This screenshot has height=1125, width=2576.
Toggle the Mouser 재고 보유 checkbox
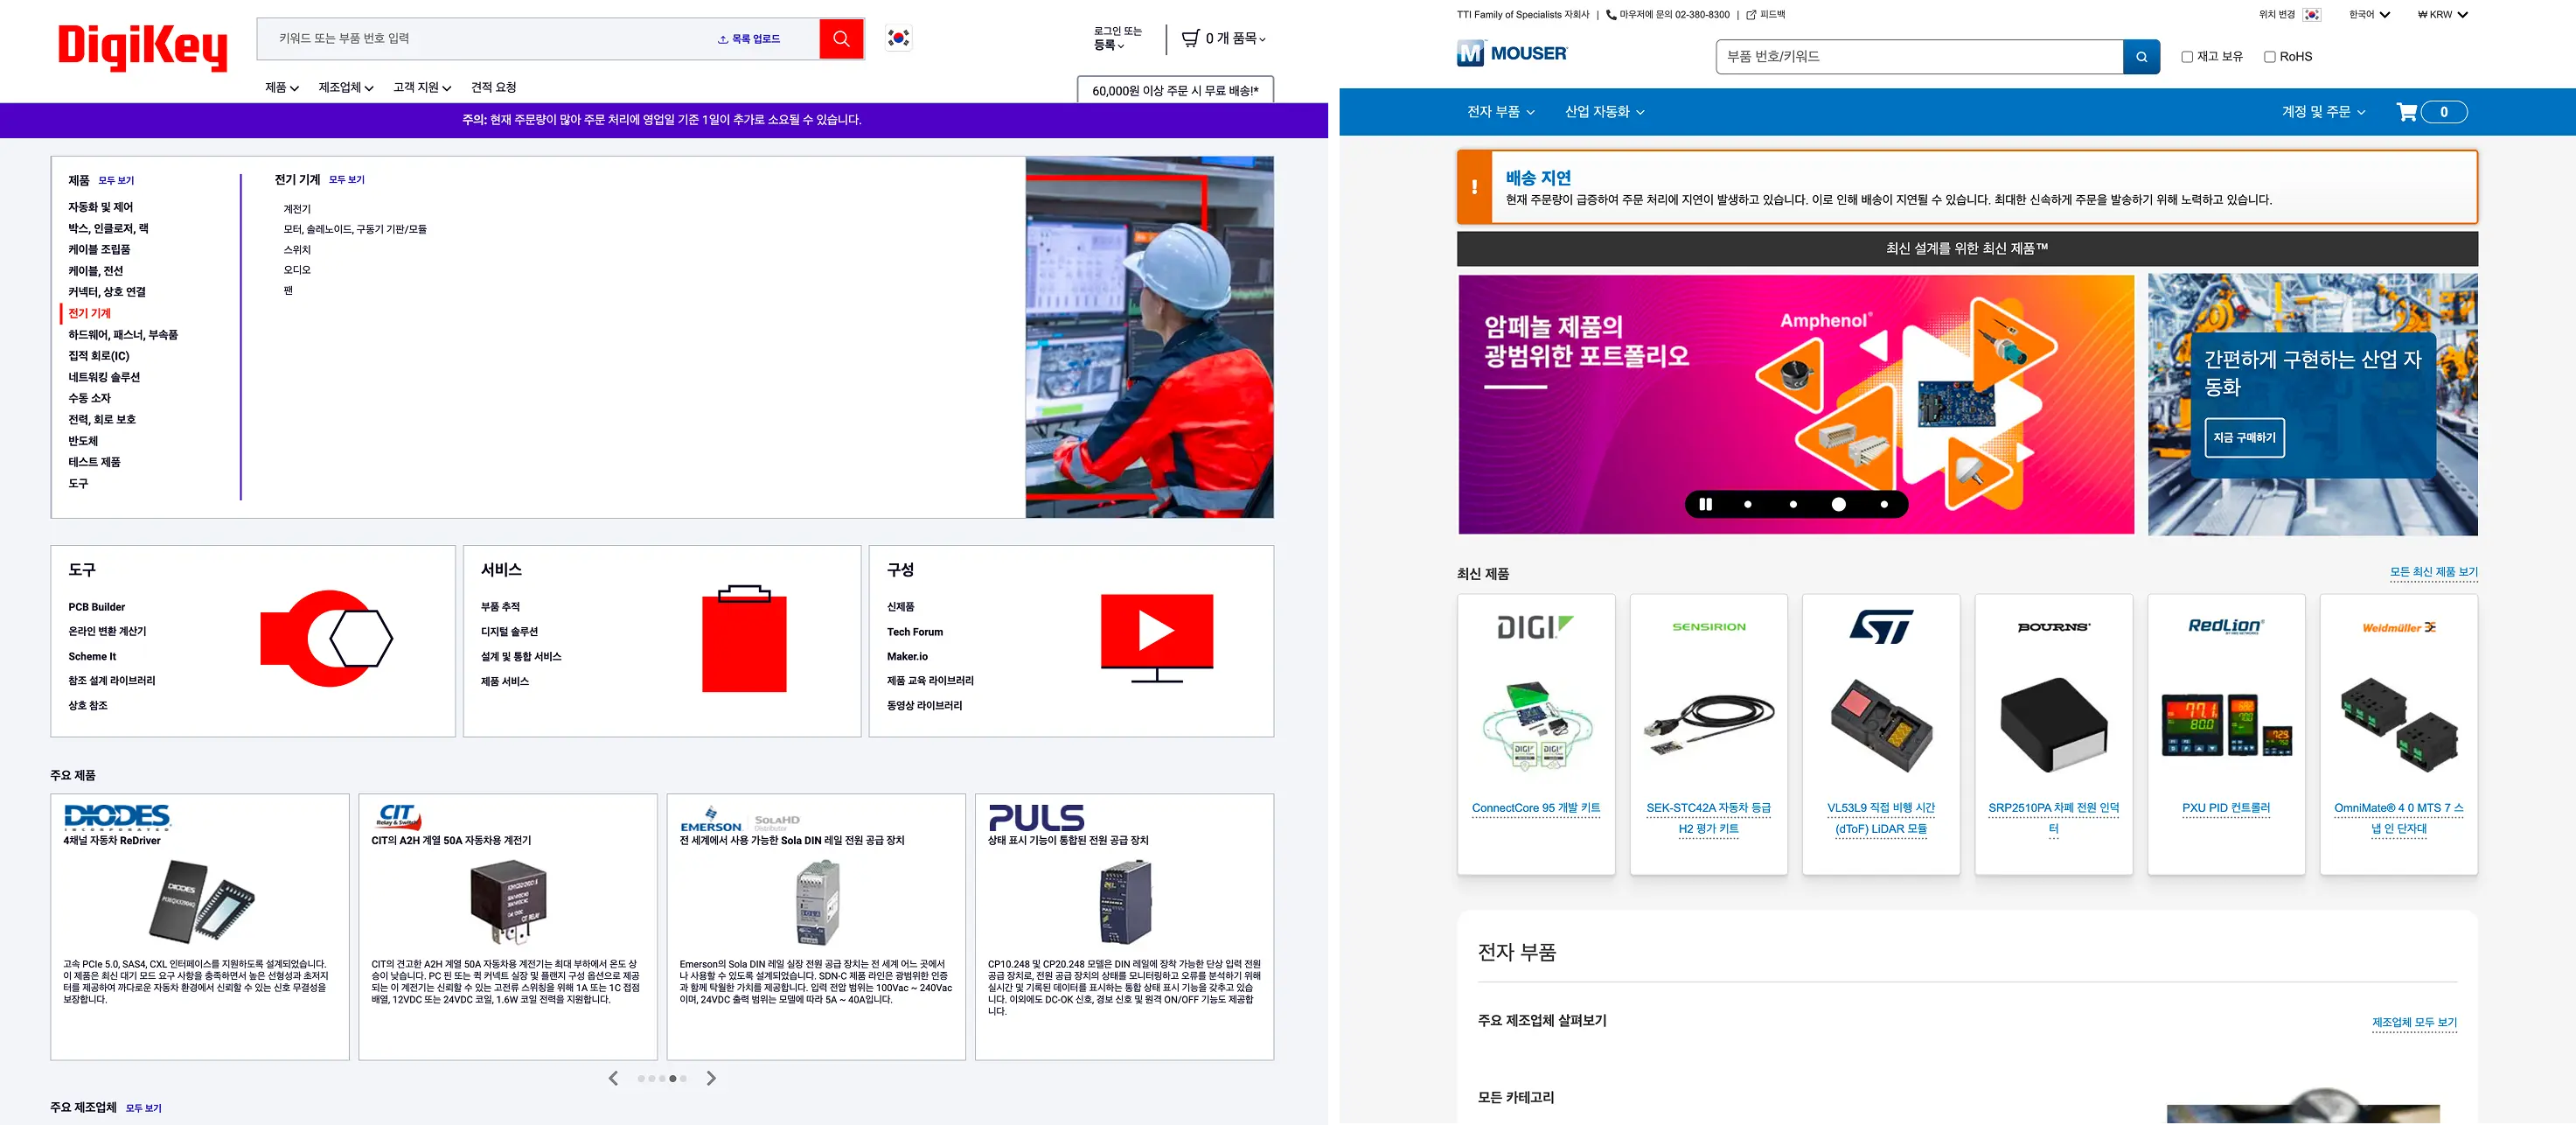tap(2187, 57)
